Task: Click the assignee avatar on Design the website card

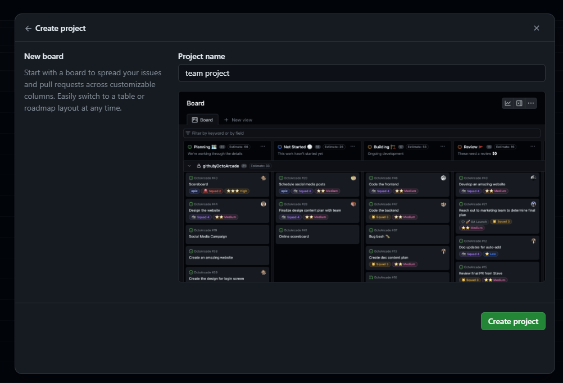Action: coord(263,204)
